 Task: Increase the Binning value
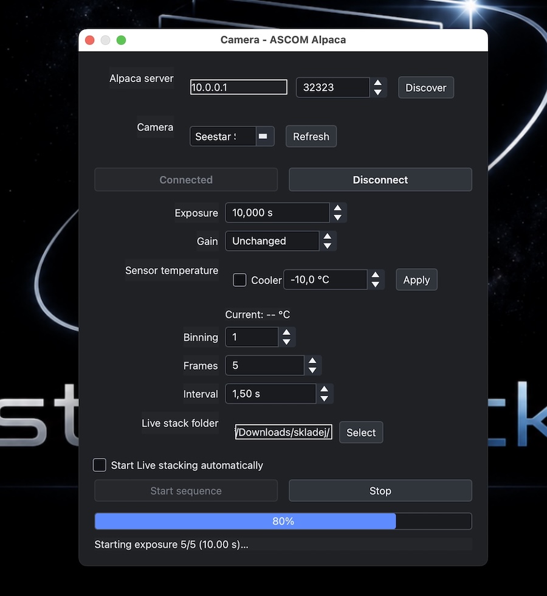click(286, 333)
